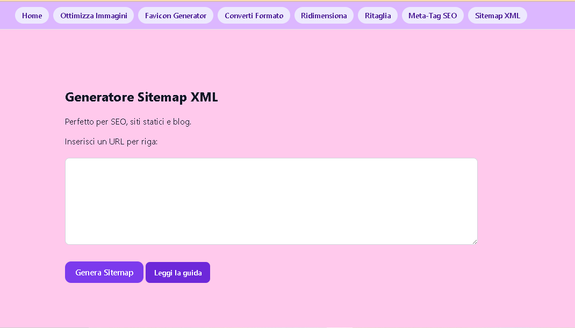Click the Generatore Sitemap XML heading
Screen dimensions: 575x328
point(141,97)
